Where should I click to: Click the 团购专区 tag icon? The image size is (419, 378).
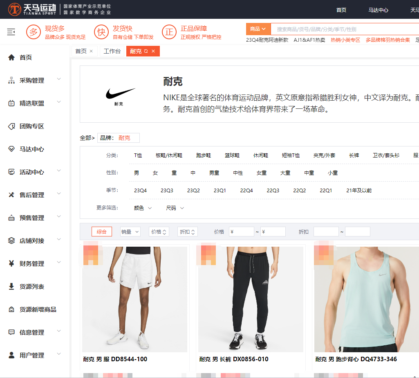pos(11,126)
